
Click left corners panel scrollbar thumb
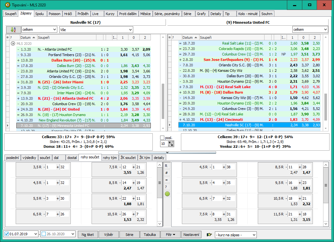pyautogui.click(x=159, y=183)
